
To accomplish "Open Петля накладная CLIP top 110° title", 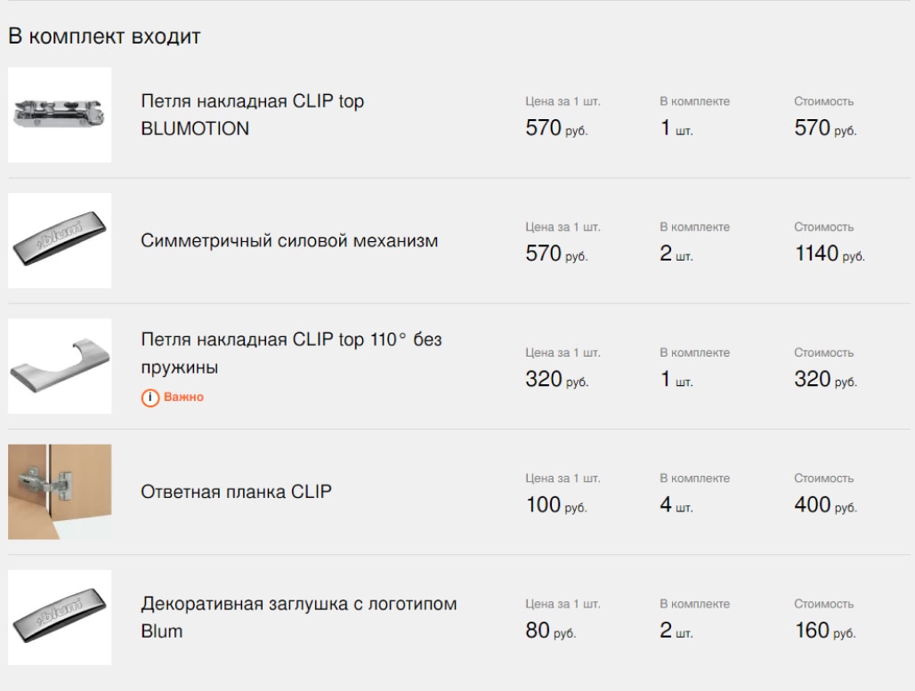I will tap(291, 353).
